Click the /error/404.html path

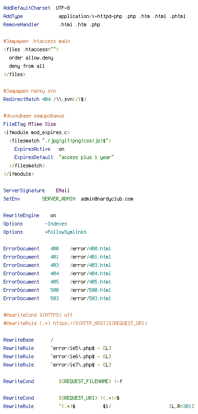(90, 273)
